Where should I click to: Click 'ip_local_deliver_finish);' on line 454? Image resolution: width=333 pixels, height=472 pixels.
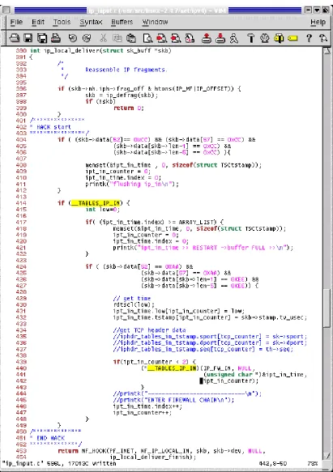tap(153, 457)
